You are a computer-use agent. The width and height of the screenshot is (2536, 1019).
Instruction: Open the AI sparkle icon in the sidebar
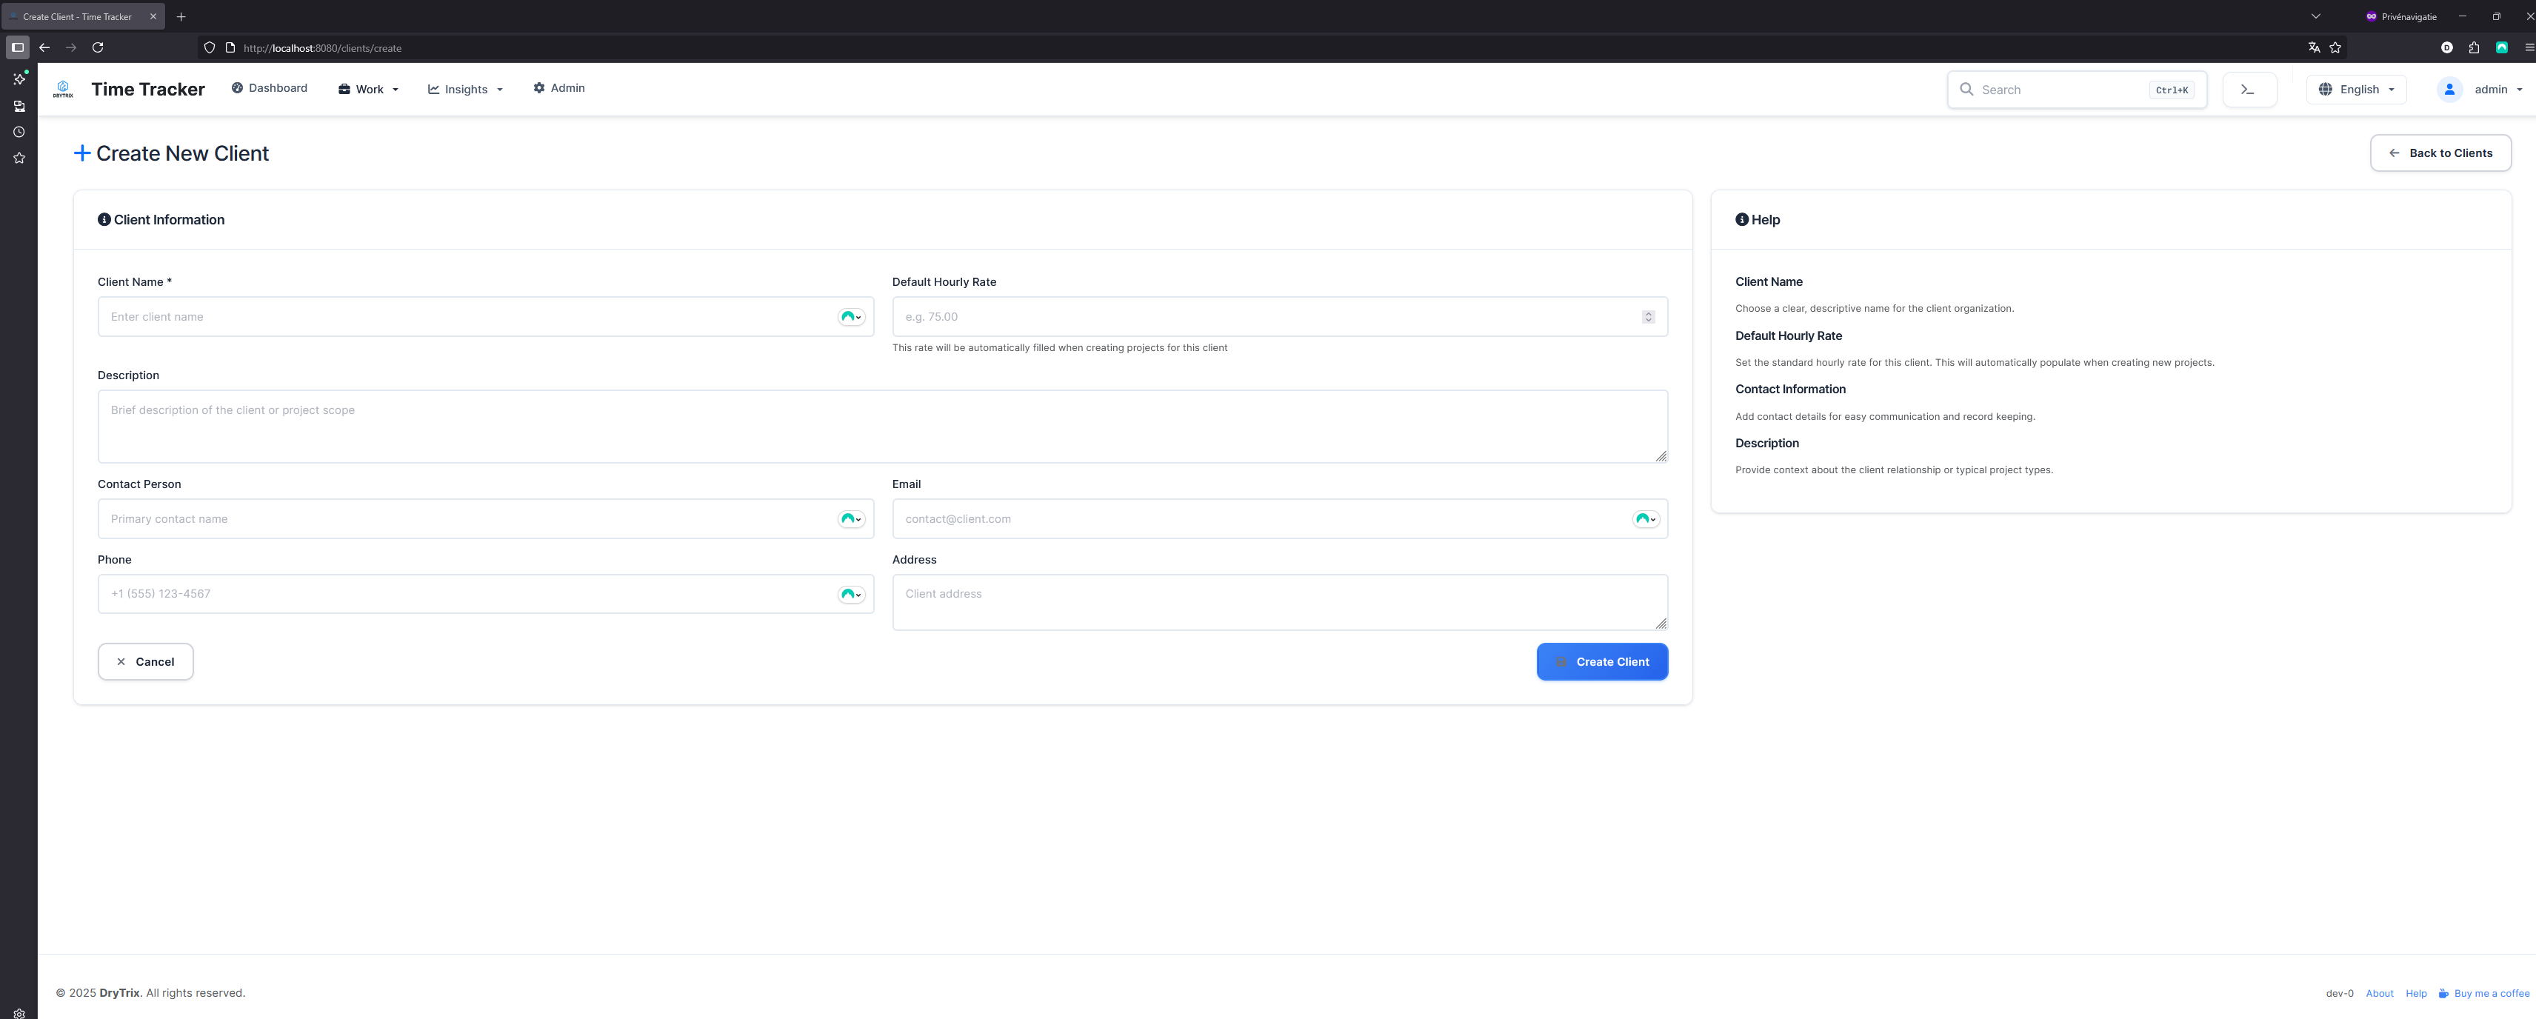19,78
